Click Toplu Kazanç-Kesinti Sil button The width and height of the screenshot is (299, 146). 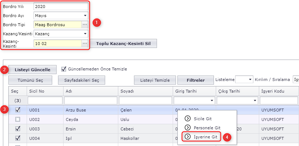tap(123, 44)
